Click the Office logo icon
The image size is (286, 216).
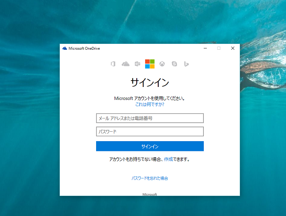point(113,64)
